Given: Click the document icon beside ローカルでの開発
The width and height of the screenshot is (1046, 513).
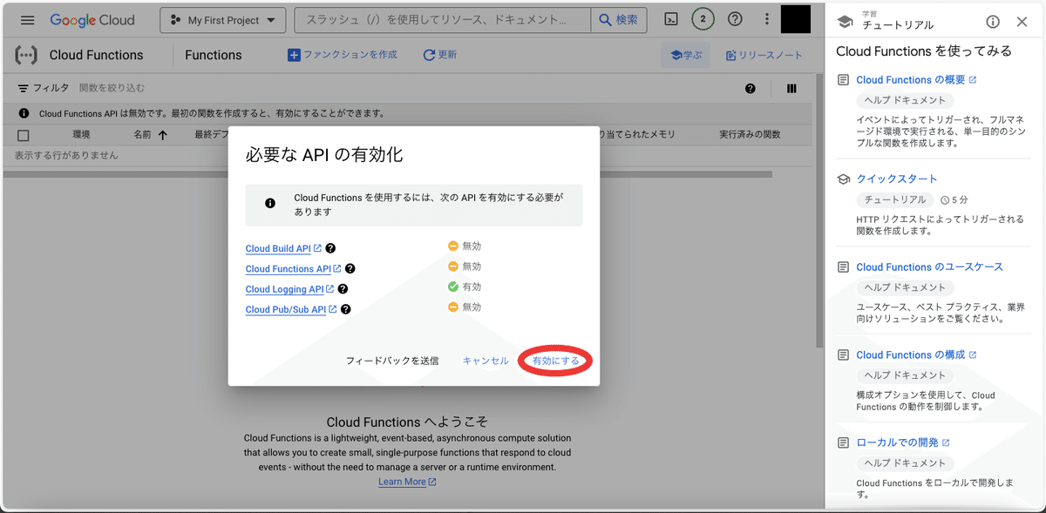Looking at the screenshot, I should pyautogui.click(x=843, y=442).
